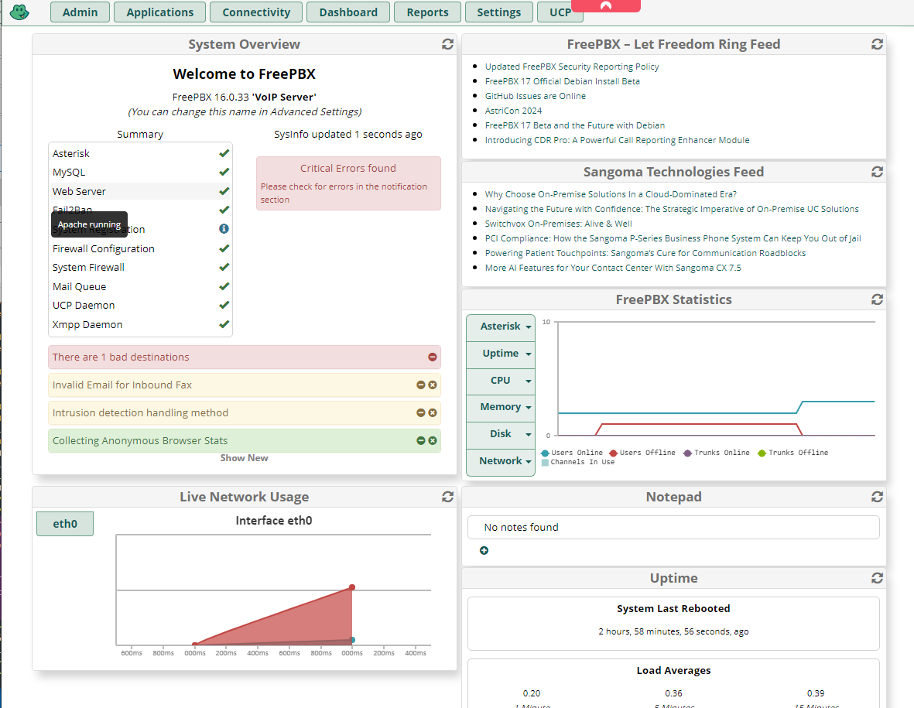Toggle Trunks Offline legend in statistics chart
This screenshot has height=708, width=914.
[792, 453]
